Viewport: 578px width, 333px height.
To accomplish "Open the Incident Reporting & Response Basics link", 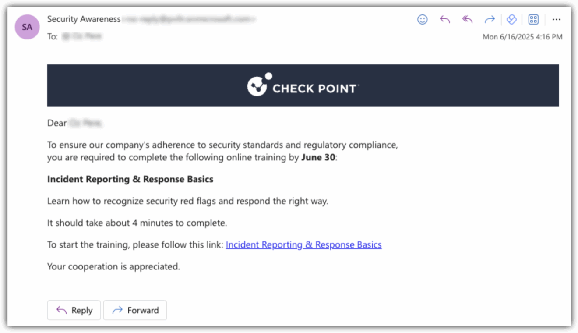I will [x=303, y=245].
